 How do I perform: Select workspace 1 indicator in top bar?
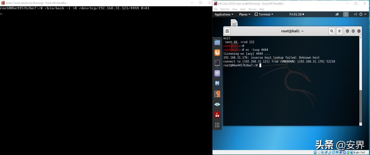click(x=346, y=14)
